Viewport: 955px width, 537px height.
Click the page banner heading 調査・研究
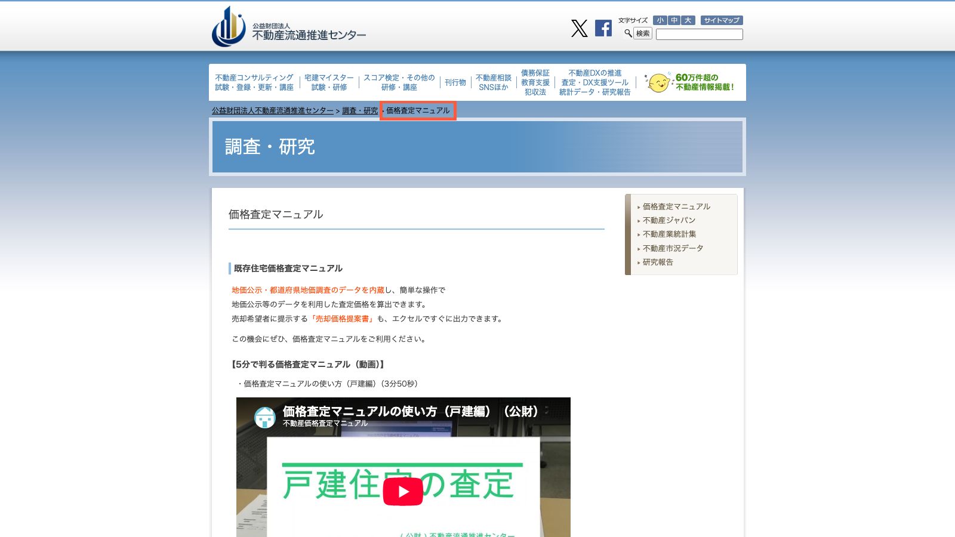270,147
